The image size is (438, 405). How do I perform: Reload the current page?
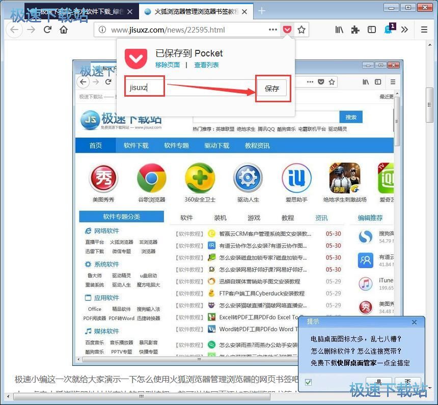[47, 30]
